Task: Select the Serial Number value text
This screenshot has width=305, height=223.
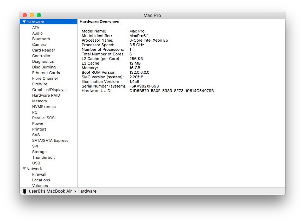Action: 144,86
